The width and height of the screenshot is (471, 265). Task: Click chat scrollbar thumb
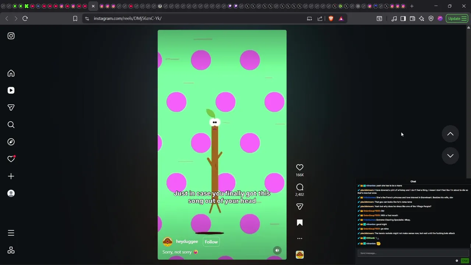pos(470,246)
